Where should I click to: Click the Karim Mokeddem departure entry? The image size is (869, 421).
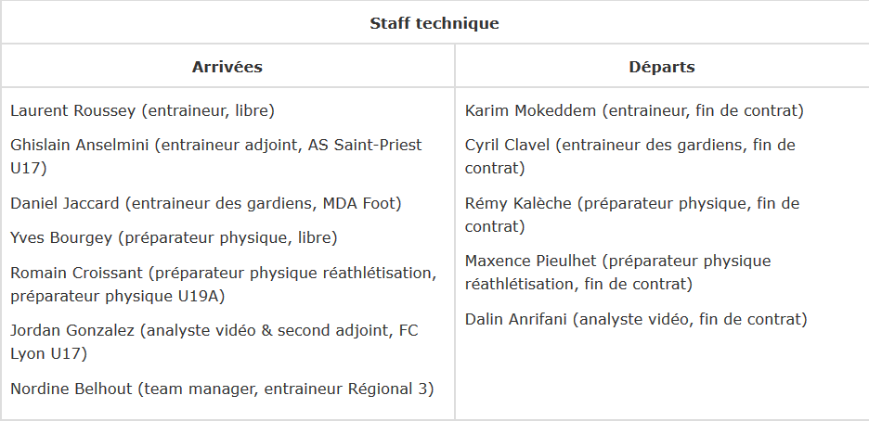(x=634, y=110)
